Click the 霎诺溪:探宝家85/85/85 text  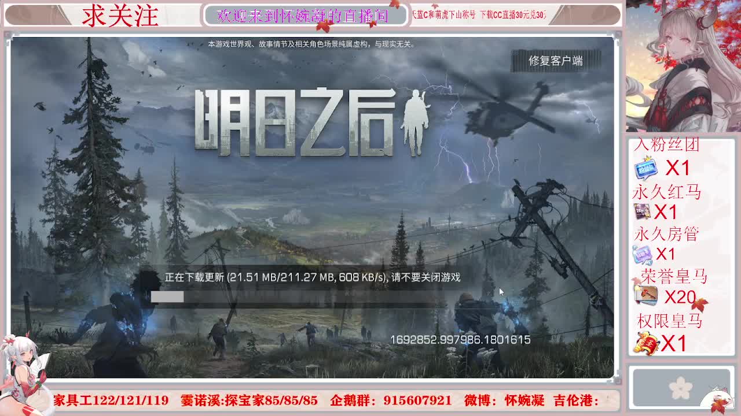tap(249, 400)
